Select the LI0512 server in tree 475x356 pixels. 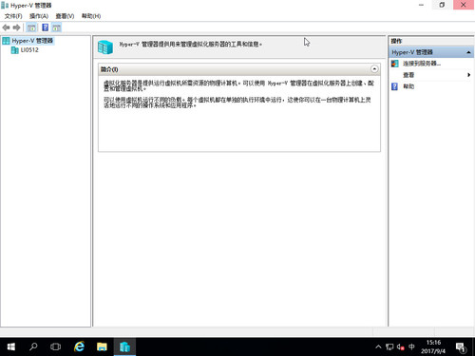click(29, 50)
